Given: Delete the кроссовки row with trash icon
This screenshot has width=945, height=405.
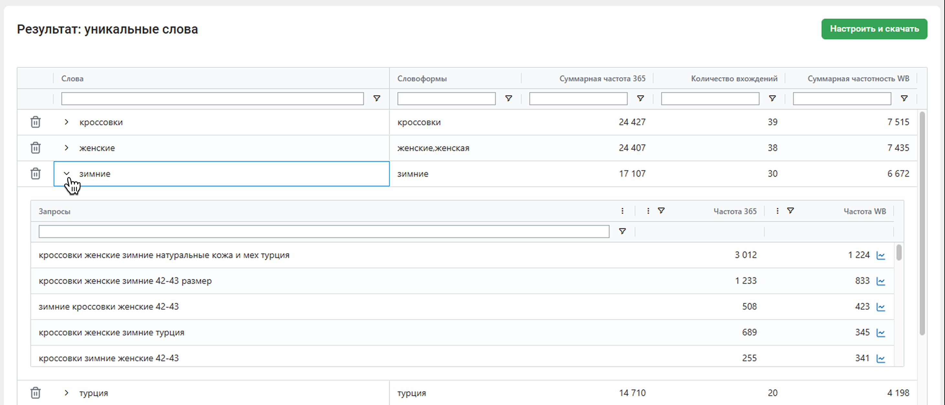Looking at the screenshot, I should click(x=35, y=122).
